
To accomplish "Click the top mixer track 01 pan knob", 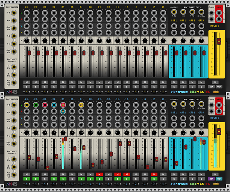I will click(x=27, y=41).
